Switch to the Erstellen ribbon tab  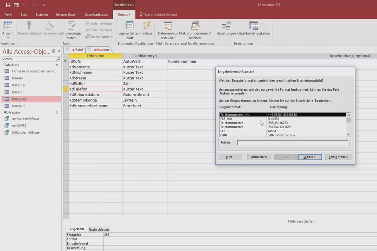pyautogui.click(x=42, y=14)
